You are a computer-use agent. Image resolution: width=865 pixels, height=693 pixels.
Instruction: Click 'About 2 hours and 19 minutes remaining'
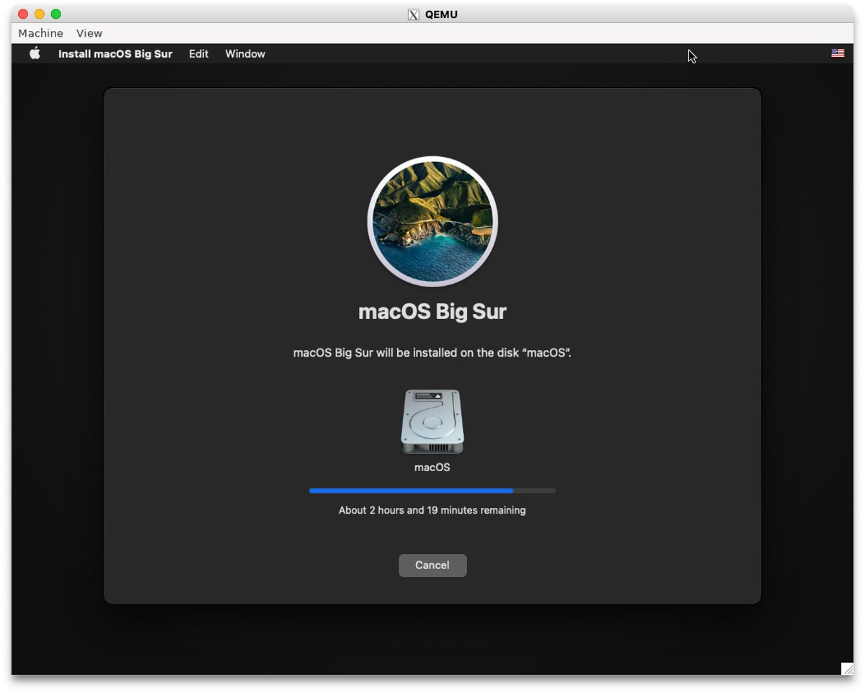[432, 510]
